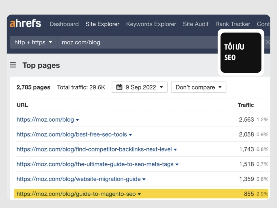Expand the arrow next to moz.com/blog URL
This screenshot has height=208, width=277.
77,120
